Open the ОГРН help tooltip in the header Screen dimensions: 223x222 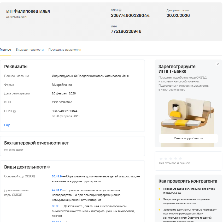[120, 10]
